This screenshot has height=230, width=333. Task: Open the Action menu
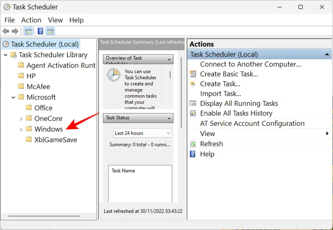coord(31,20)
